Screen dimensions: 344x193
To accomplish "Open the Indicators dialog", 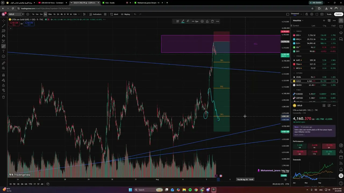I will 95,14.
